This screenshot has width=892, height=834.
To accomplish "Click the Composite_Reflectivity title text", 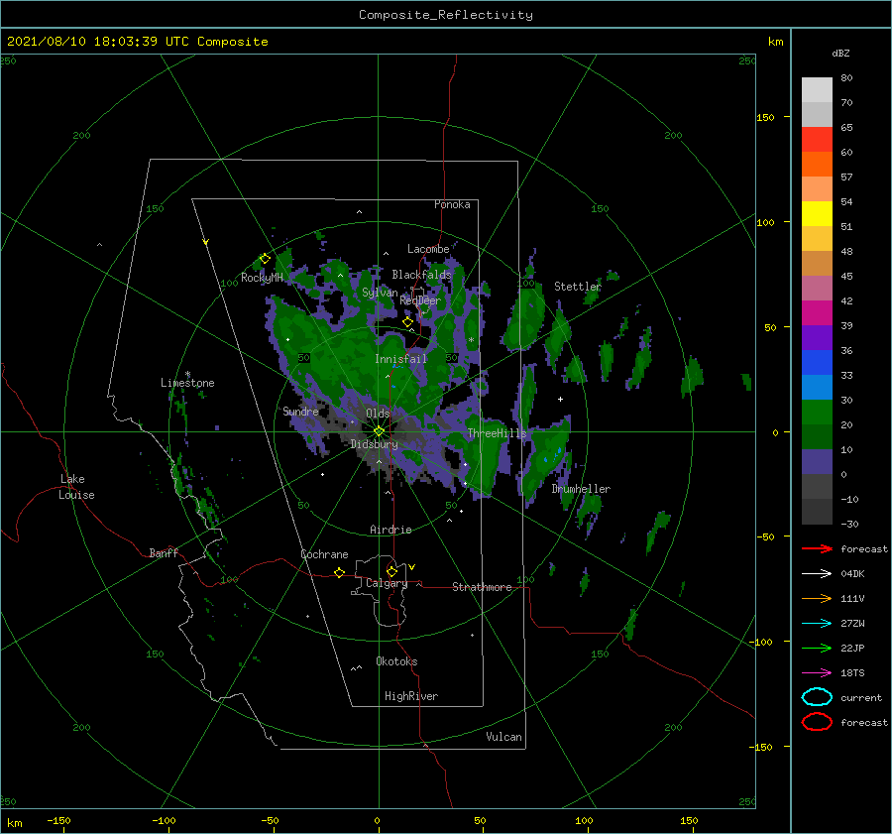I will [x=446, y=15].
